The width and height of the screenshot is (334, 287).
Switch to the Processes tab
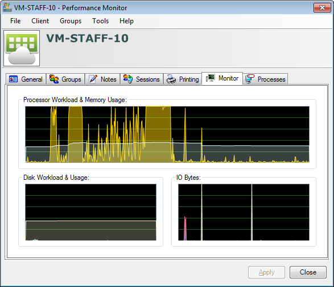pyautogui.click(x=265, y=79)
